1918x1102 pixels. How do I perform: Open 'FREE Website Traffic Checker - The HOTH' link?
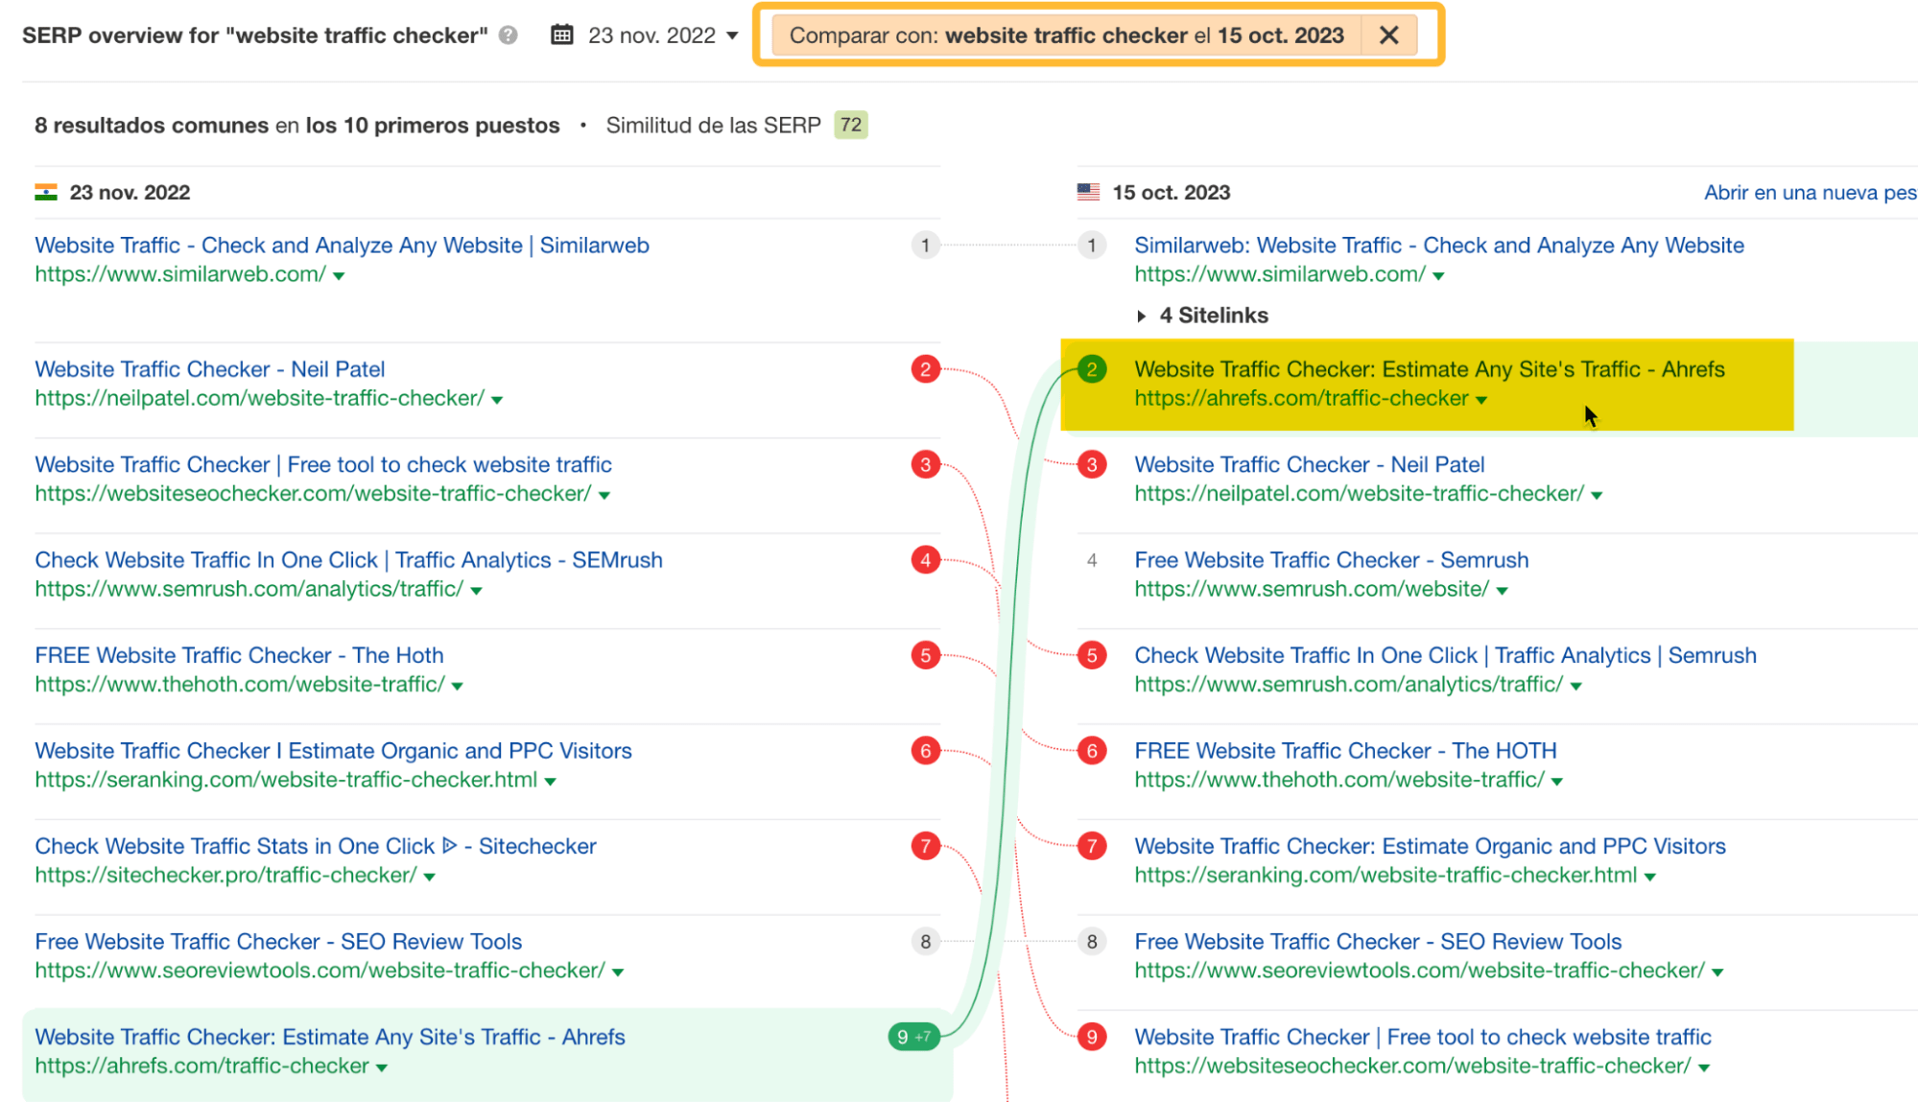pos(1344,751)
